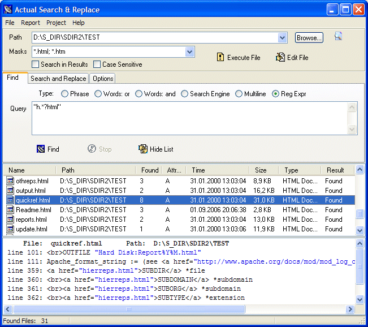Screen dimensions: 368x327
Task: Toggle the Case Sensitive checkbox
Action: pos(97,64)
